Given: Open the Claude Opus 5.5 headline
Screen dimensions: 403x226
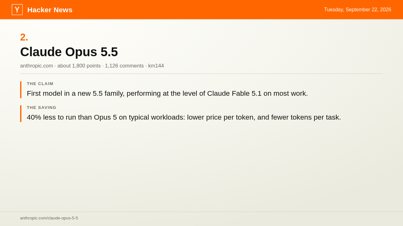Looking at the screenshot, I should (69, 52).
